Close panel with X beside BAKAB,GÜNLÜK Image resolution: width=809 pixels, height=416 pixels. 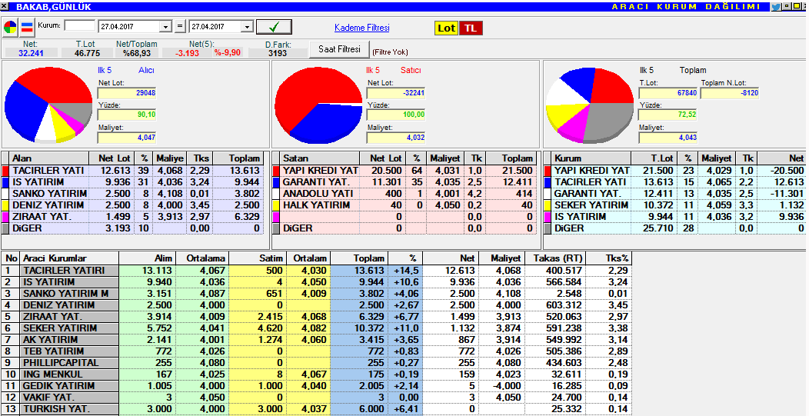5,7
